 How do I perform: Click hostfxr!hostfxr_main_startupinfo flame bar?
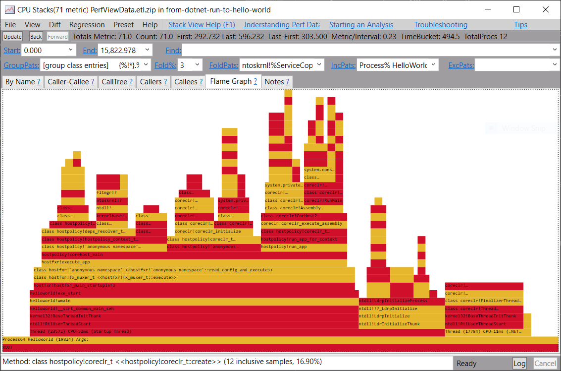(x=194, y=286)
